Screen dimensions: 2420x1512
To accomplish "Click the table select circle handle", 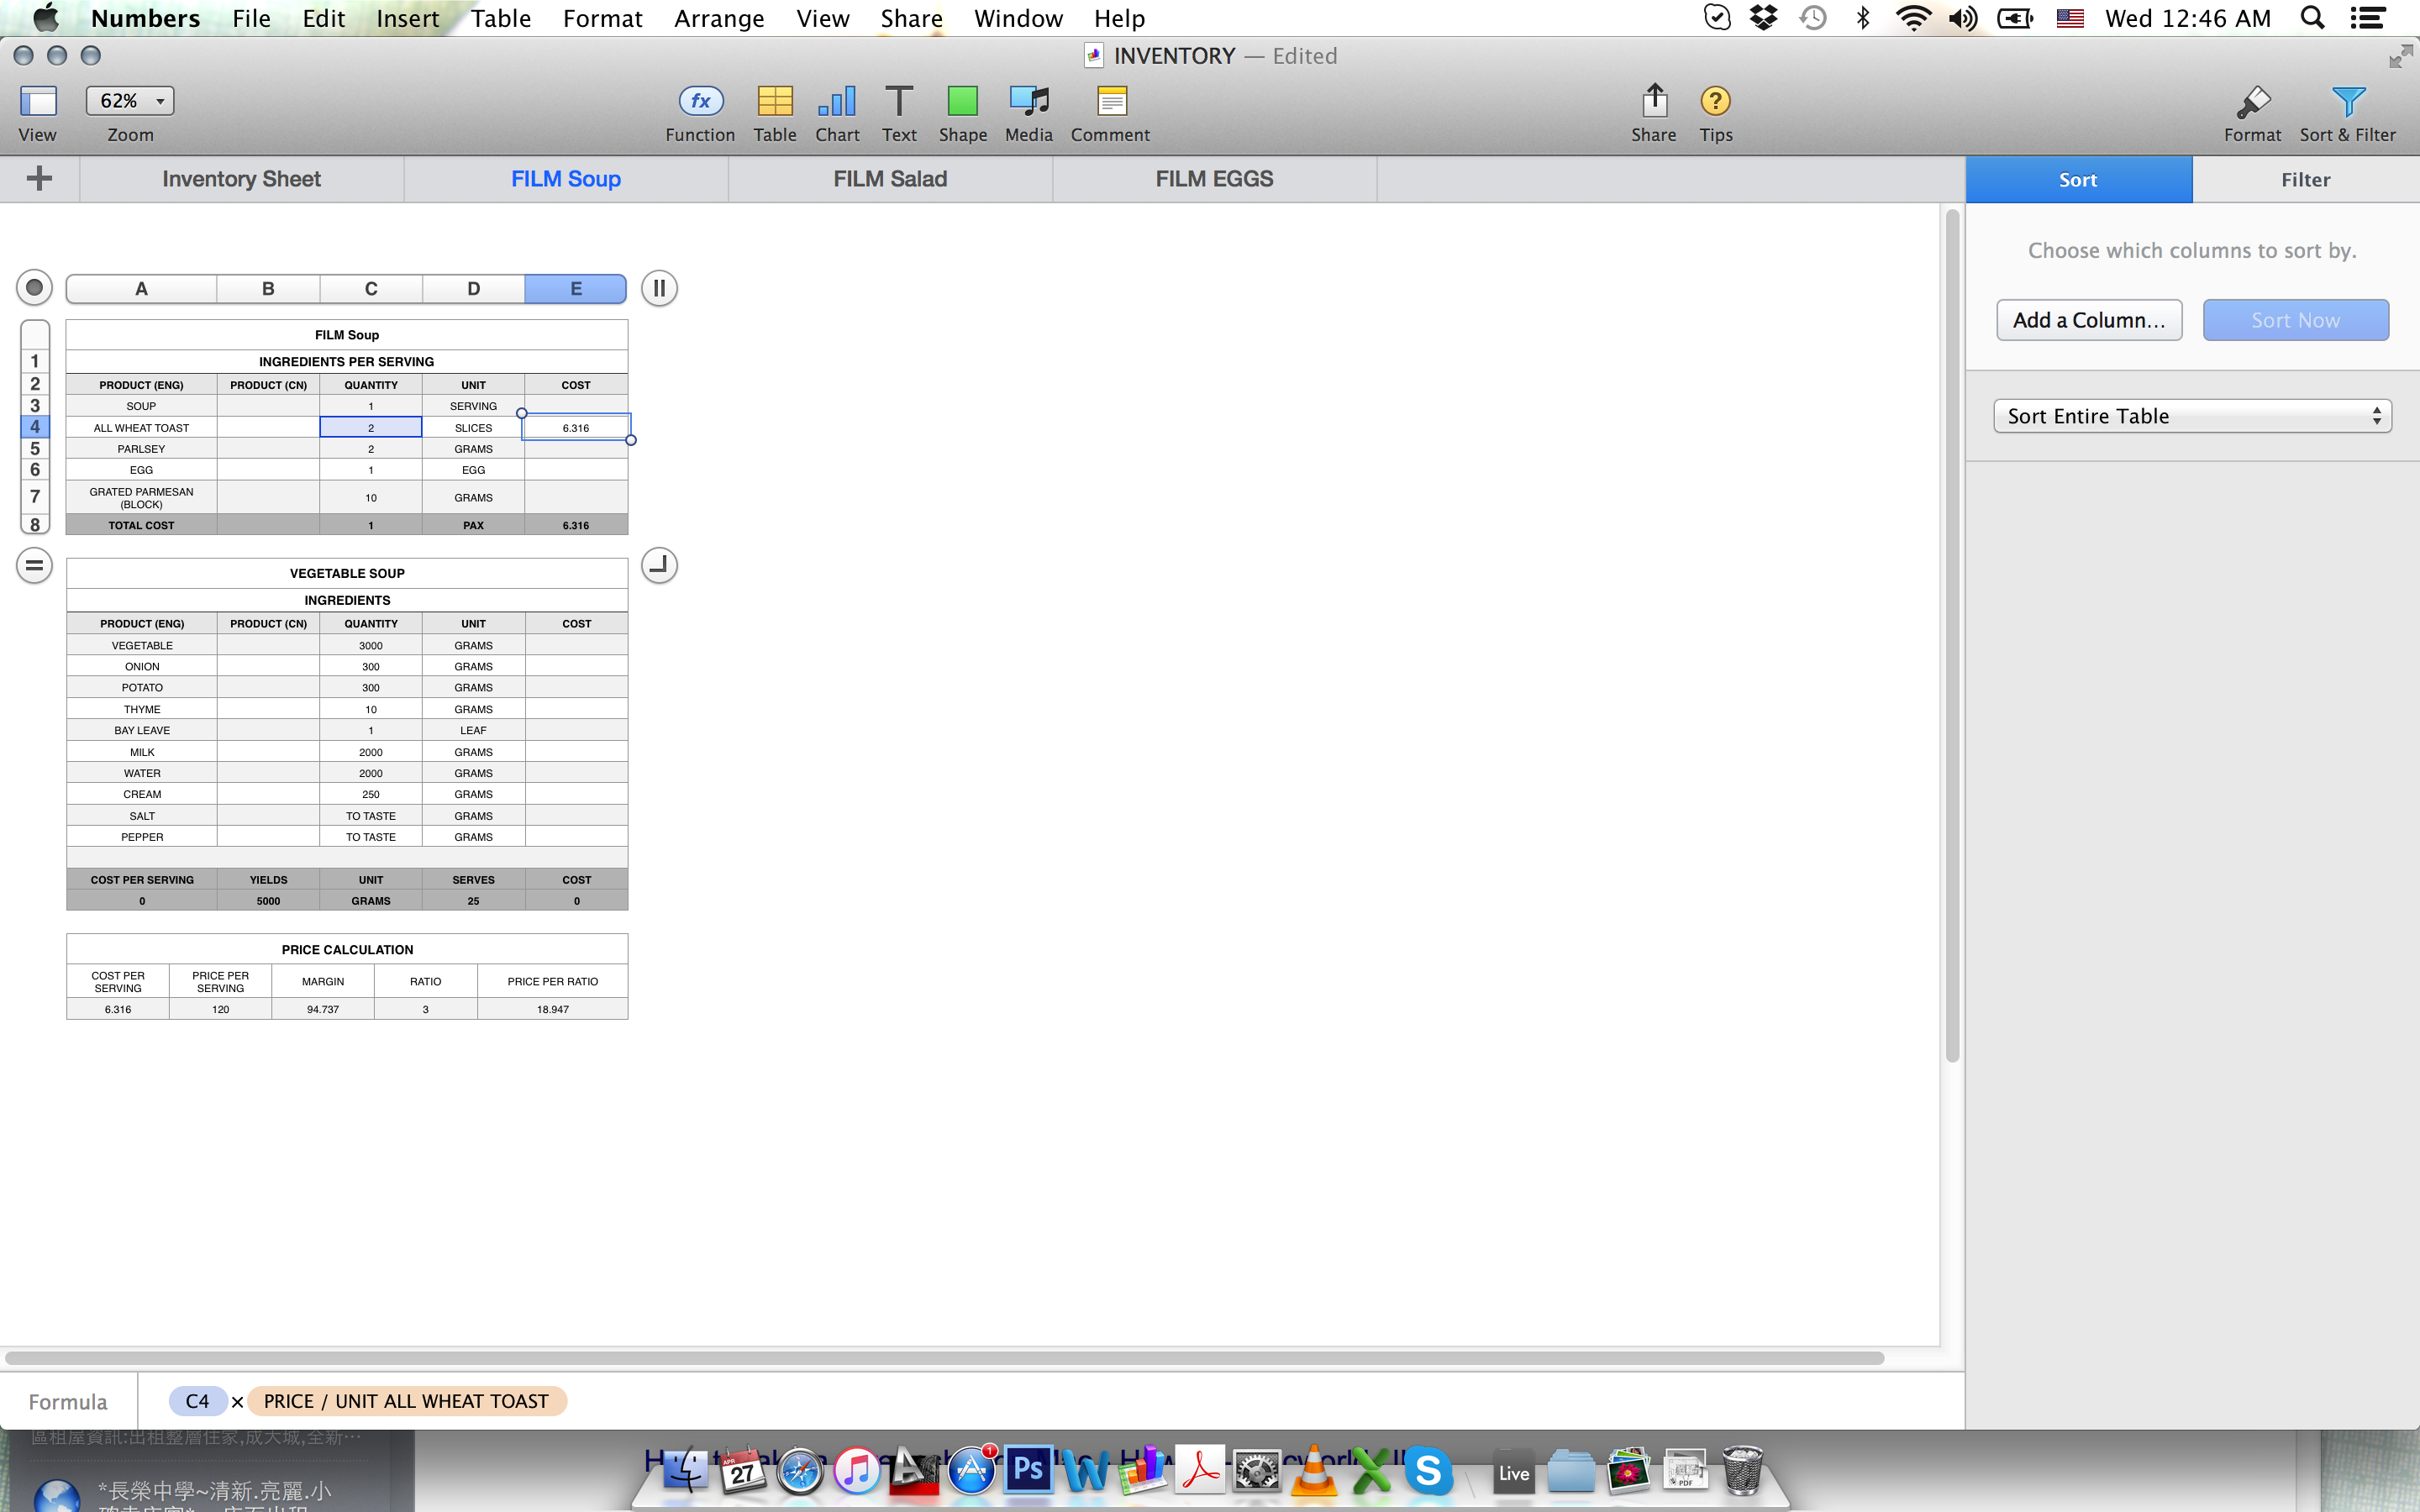I will [34, 288].
